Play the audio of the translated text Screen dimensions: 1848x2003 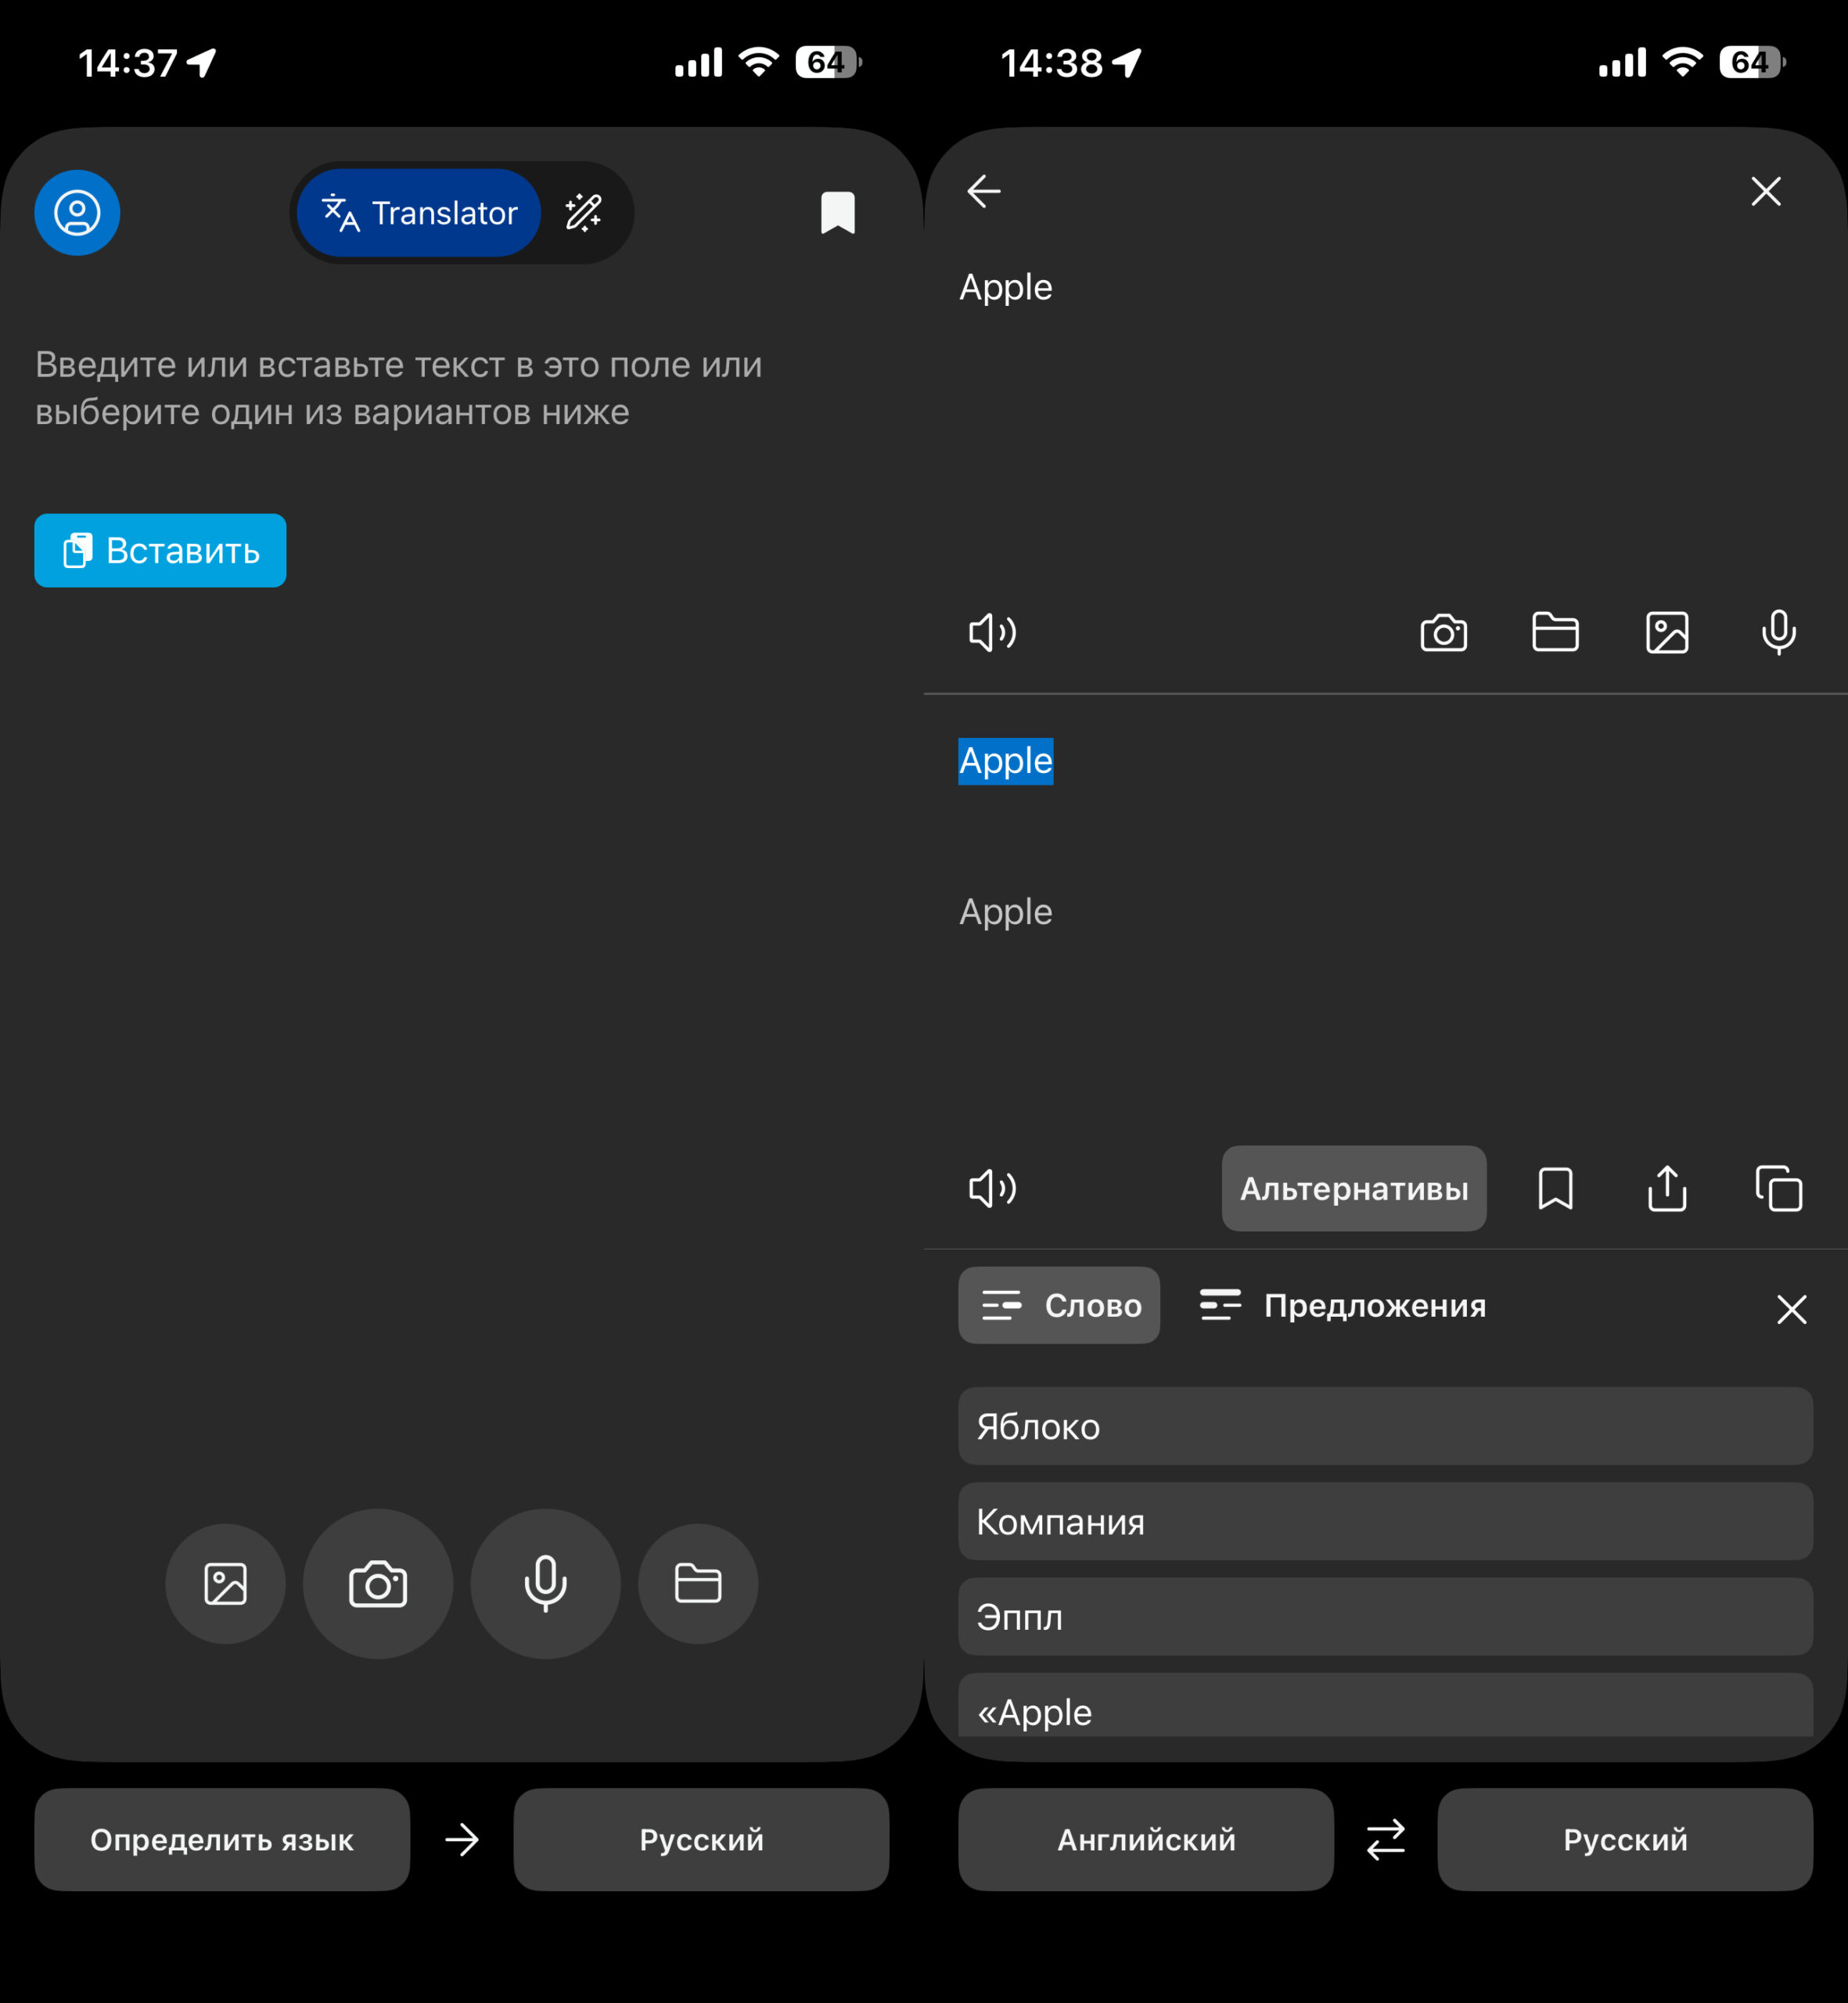pos(992,1188)
